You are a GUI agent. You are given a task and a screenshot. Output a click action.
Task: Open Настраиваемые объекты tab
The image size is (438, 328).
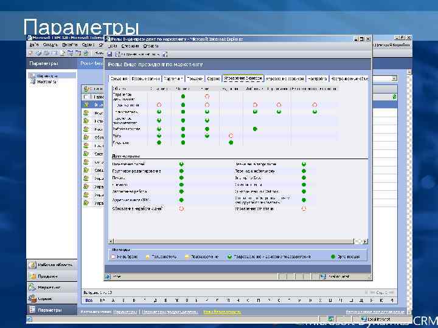(x=349, y=78)
